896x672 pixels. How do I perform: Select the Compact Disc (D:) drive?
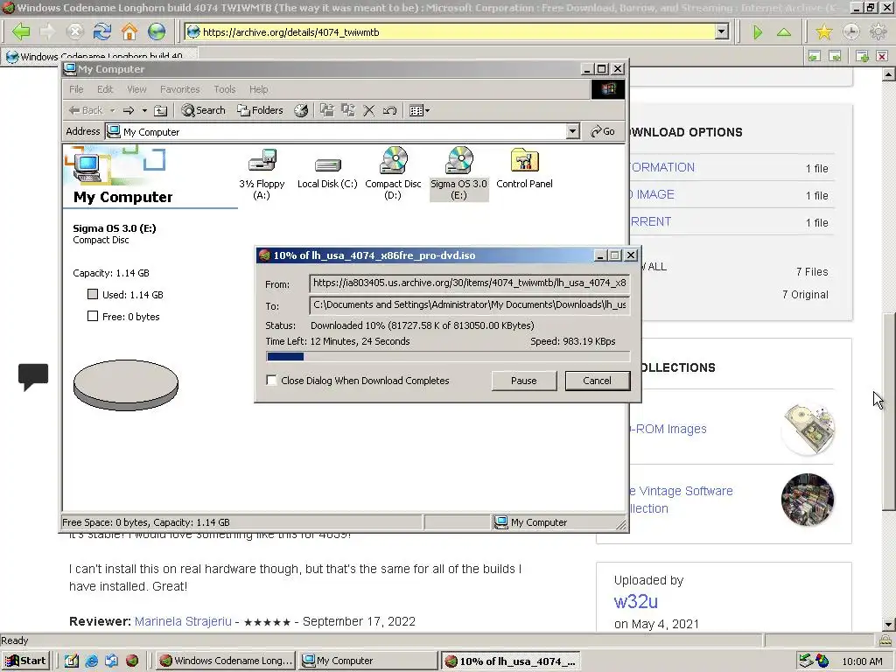(393, 174)
